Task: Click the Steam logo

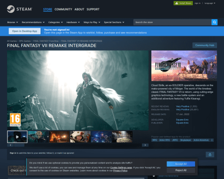Action: click(x=20, y=9)
